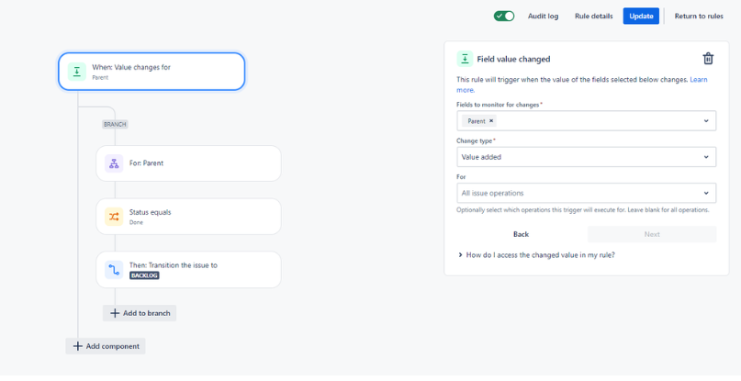Remove the Parent tag with its x

[x=491, y=121]
